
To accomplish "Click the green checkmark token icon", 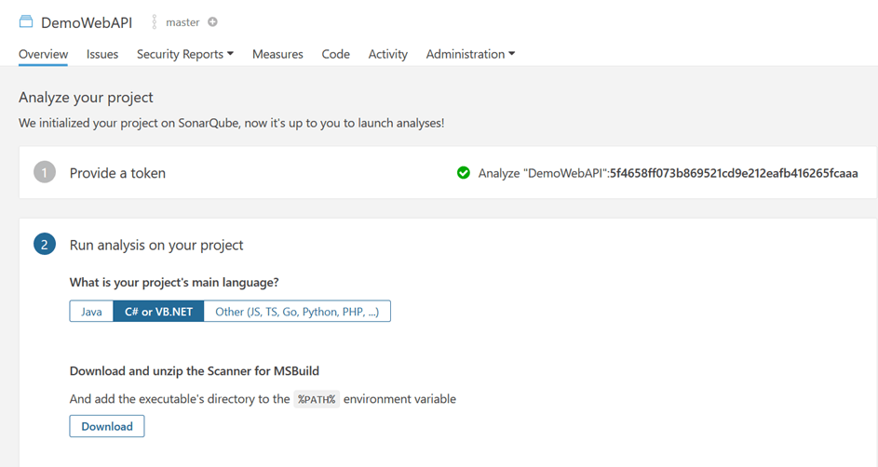I will tap(463, 173).
